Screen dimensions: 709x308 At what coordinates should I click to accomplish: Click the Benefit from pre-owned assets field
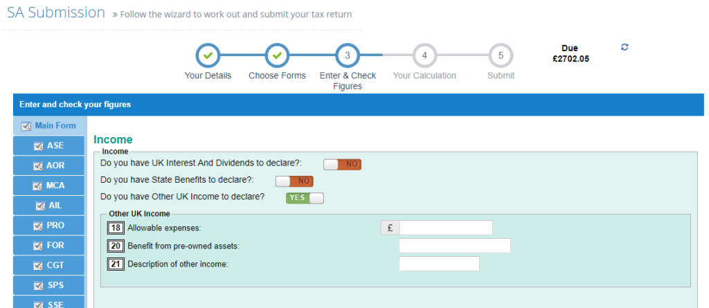(x=454, y=246)
